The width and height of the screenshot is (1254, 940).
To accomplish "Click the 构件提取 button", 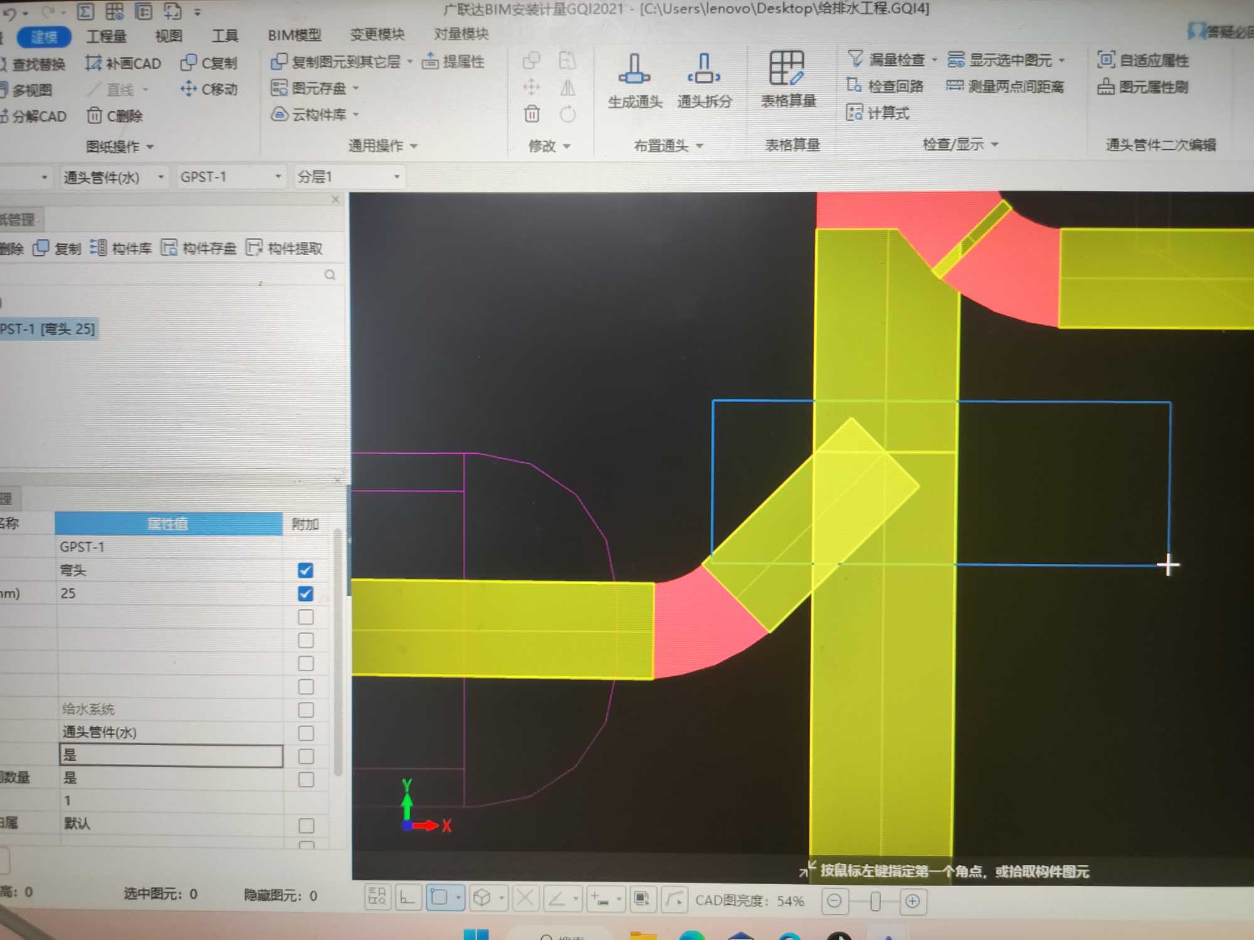I will pos(285,248).
